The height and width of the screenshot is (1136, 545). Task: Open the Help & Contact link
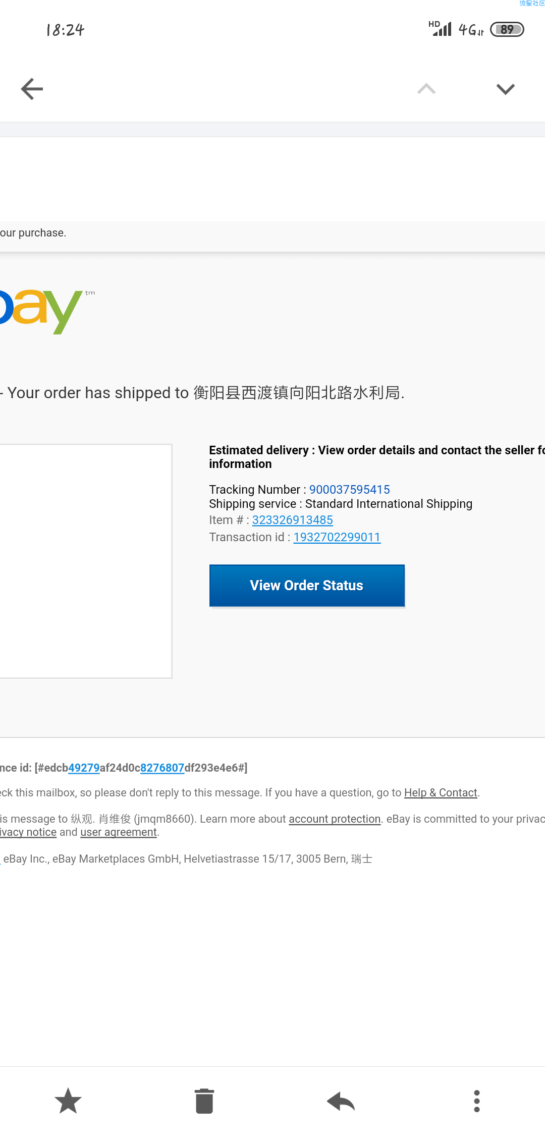(441, 792)
